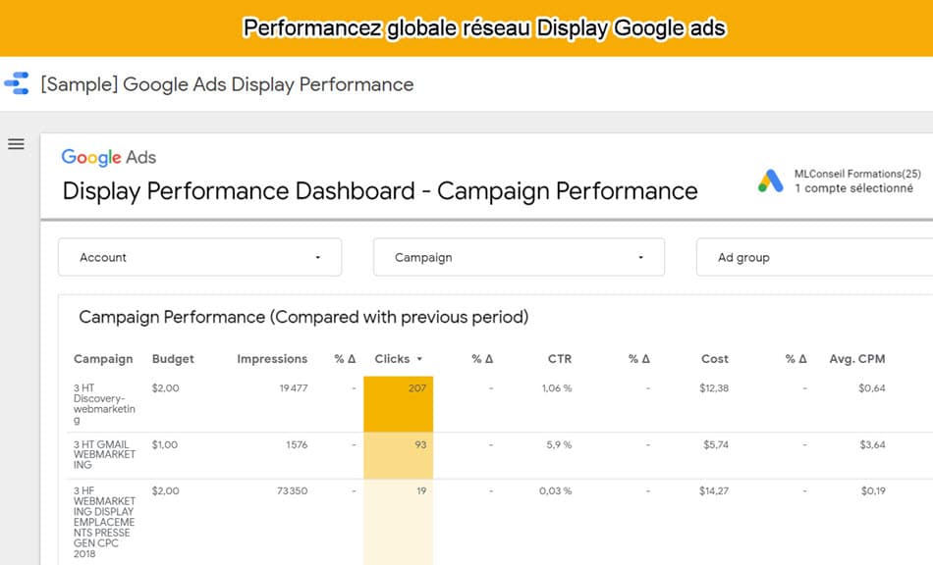Select the 207 clicks highlighted cell

pyautogui.click(x=398, y=404)
